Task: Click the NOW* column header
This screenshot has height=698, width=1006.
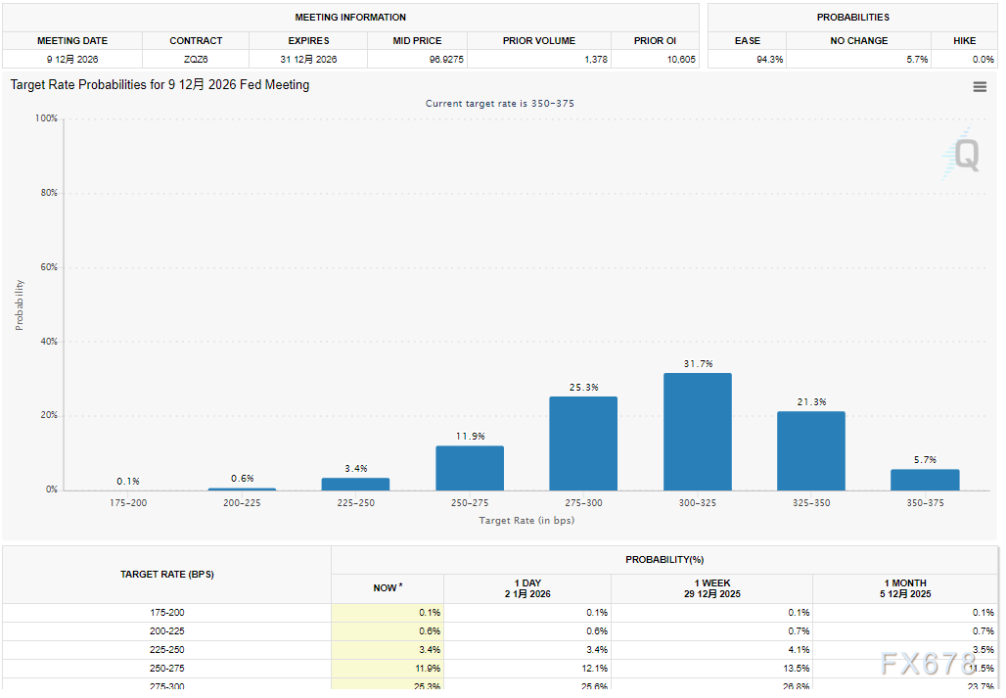Action: pos(388,588)
